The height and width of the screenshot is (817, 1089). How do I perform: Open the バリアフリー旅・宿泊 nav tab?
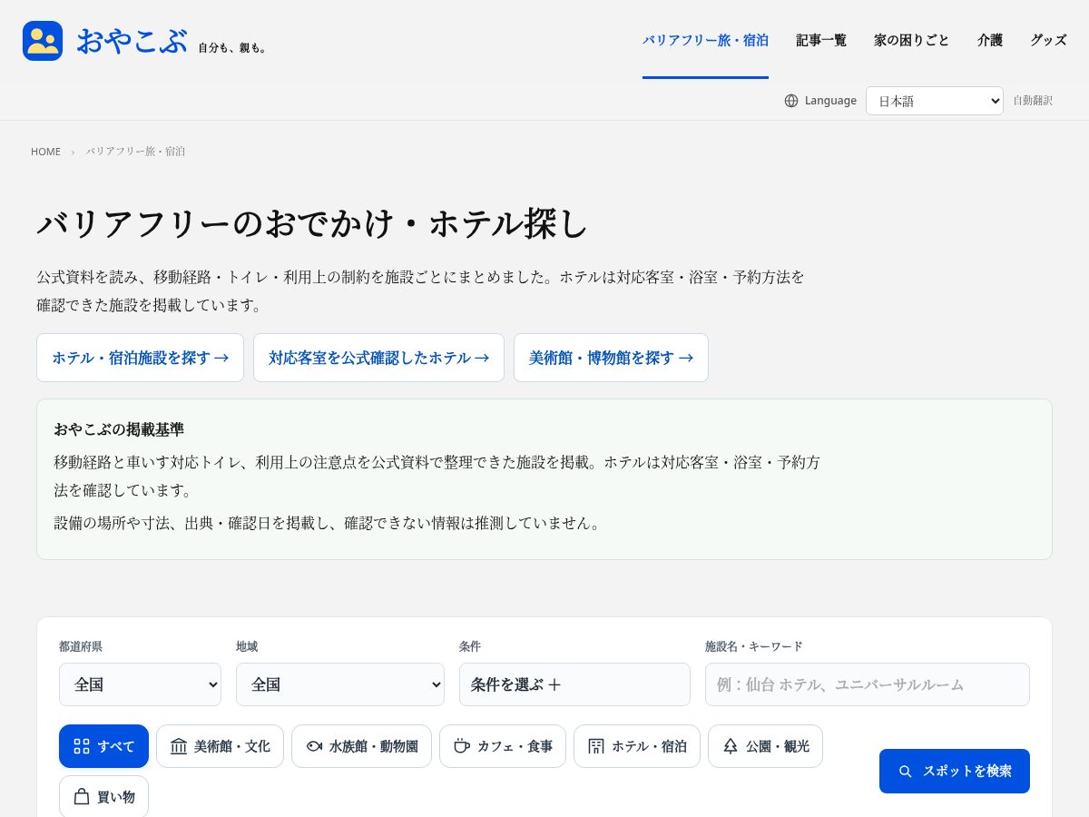[x=705, y=40]
